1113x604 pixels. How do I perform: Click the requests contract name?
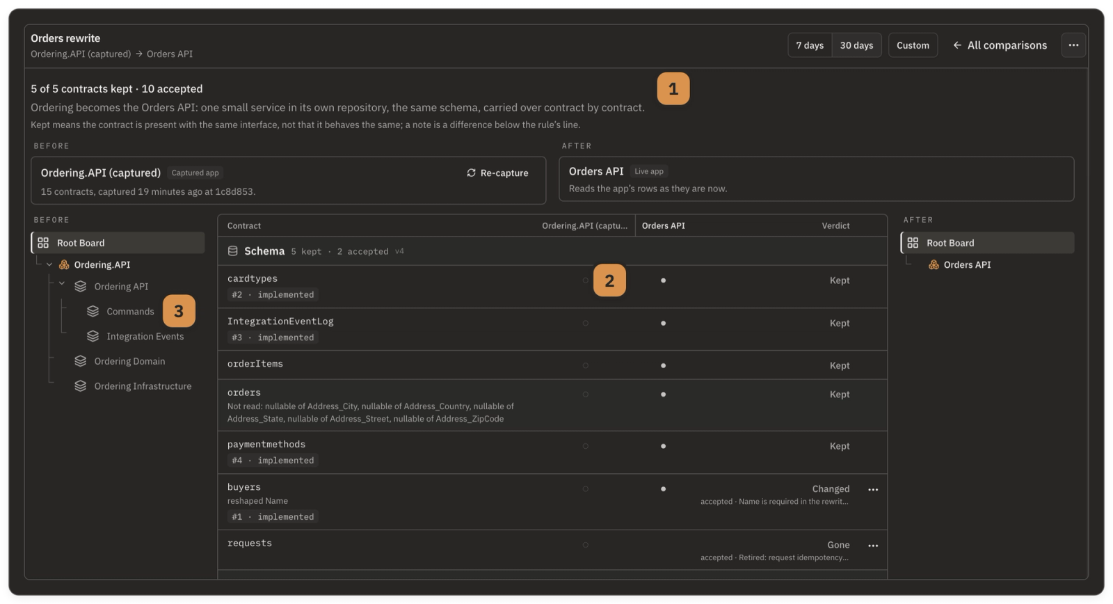pos(250,543)
